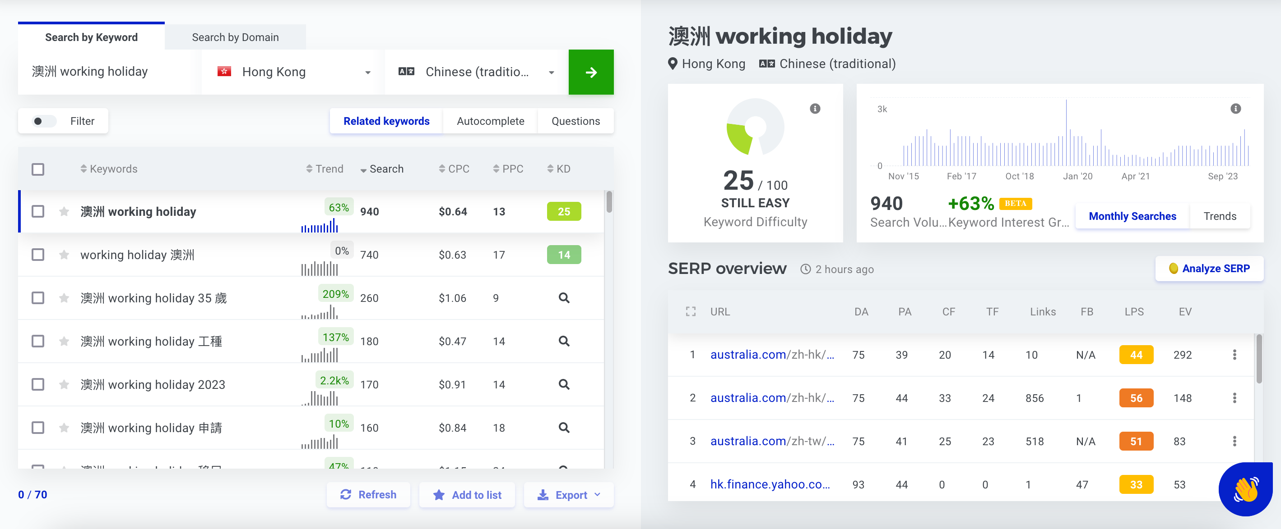Screen dimensions: 1281x529
Task: Open Keyword Difficulty info icon
Action: (x=815, y=109)
